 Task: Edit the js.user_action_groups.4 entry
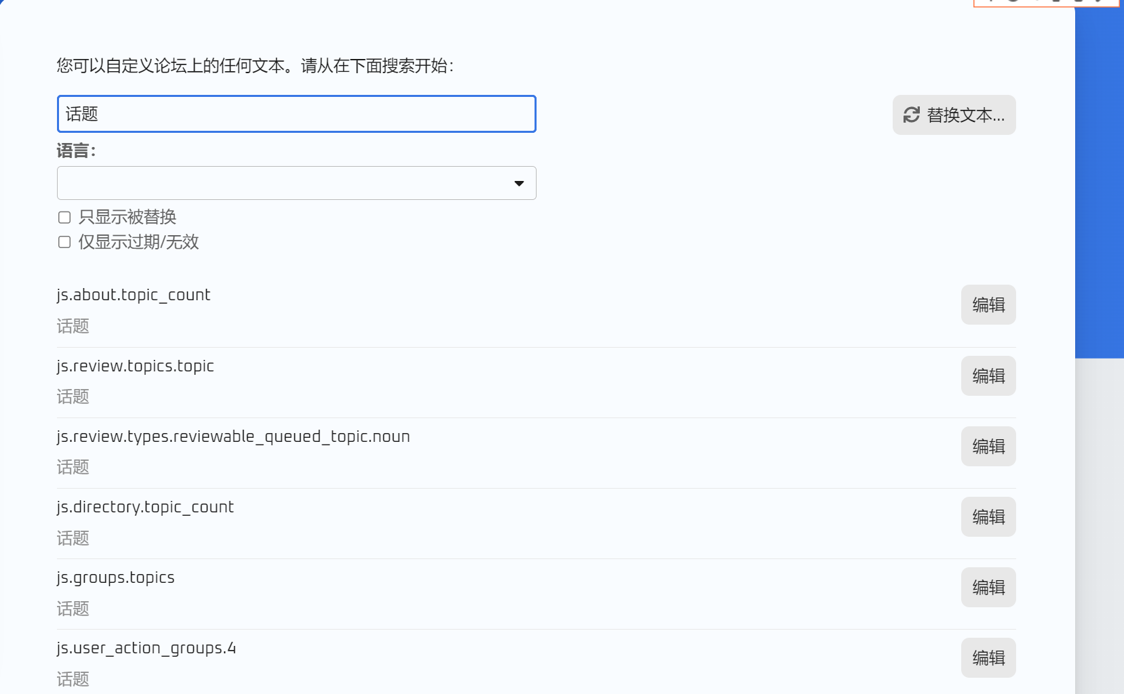[988, 658]
